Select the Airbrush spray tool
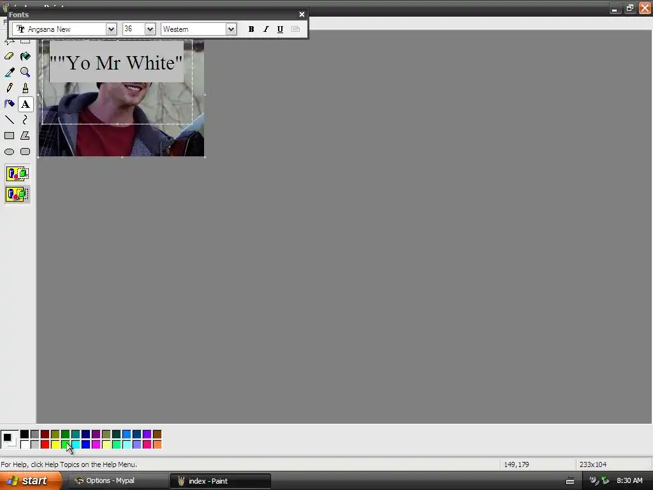The width and height of the screenshot is (653, 490). coord(9,104)
